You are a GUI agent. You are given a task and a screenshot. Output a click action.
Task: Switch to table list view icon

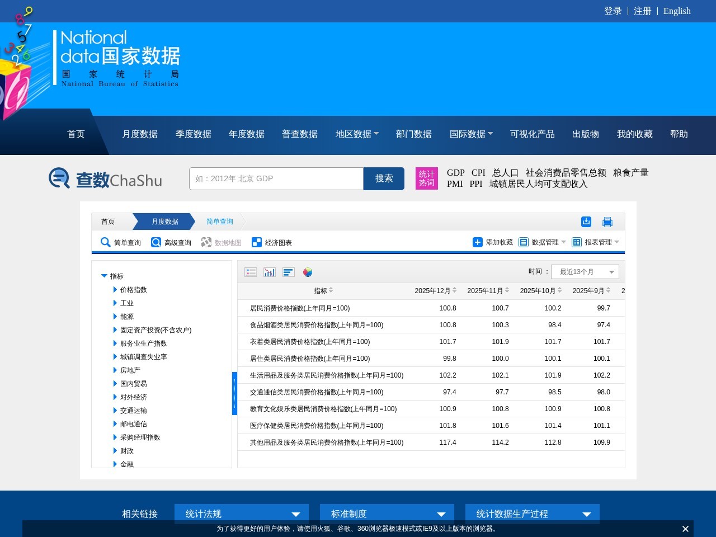(251, 272)
